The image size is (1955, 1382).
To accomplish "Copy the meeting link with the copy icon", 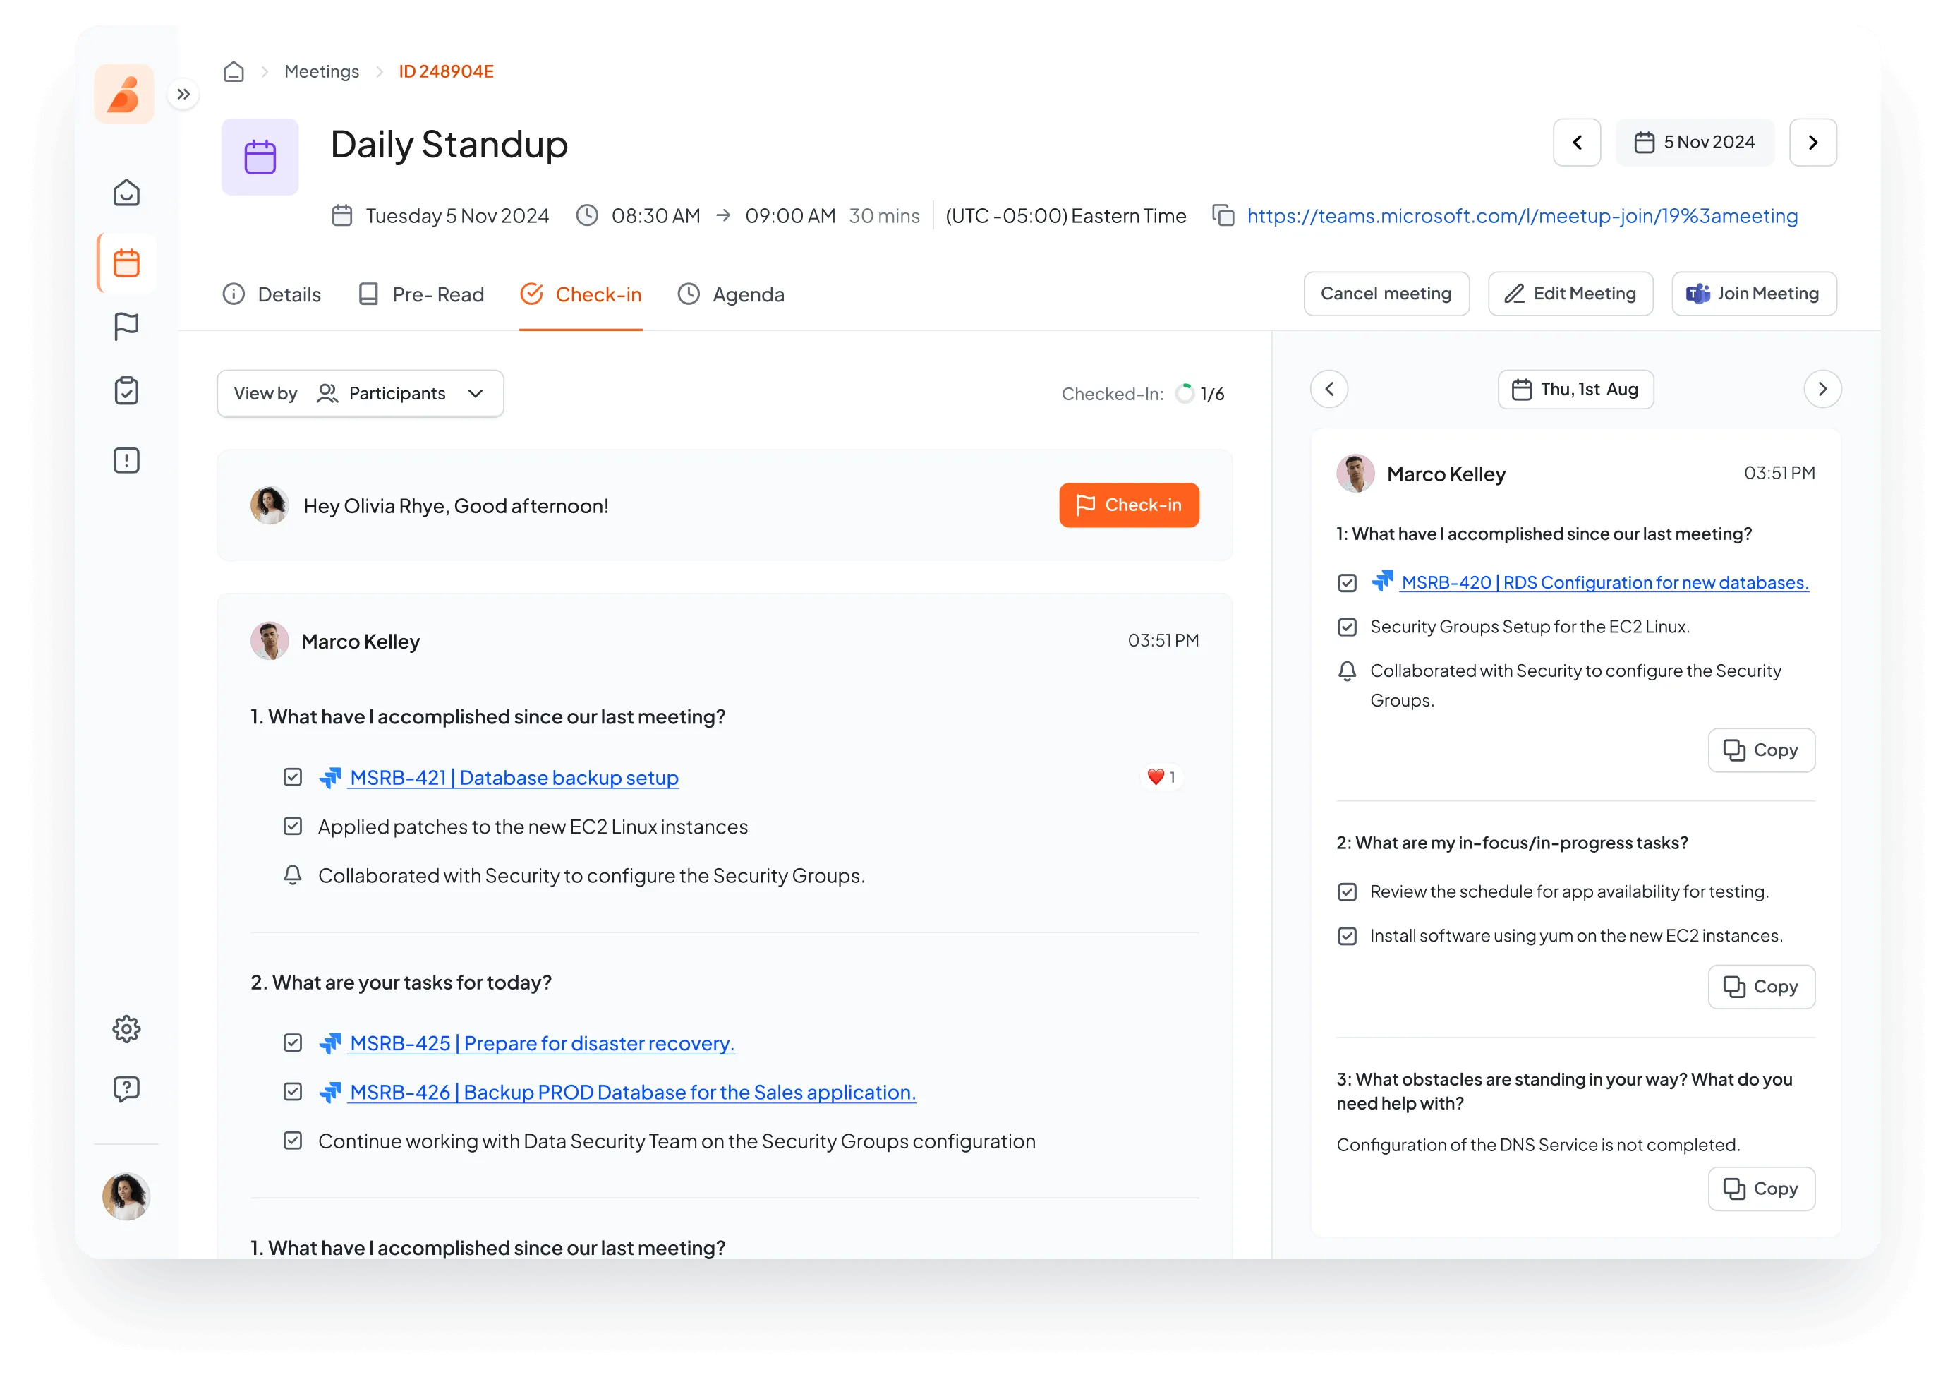I will [x=1223, y=215].
